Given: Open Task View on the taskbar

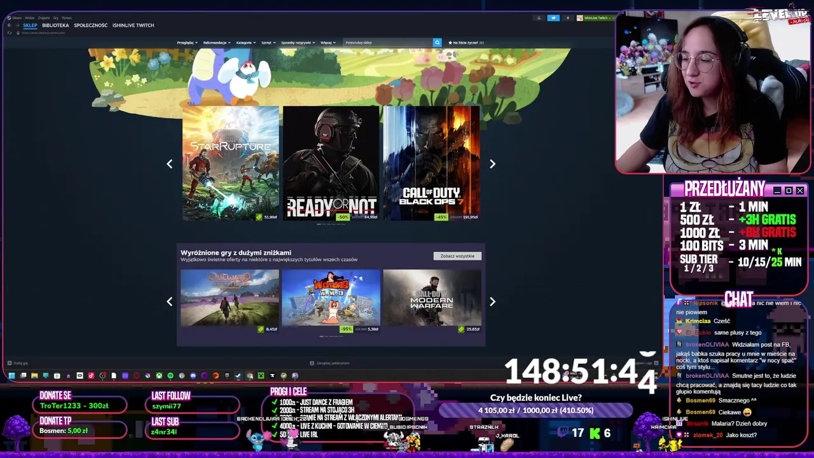Looking at the screenshot, I should coord(23,375).
